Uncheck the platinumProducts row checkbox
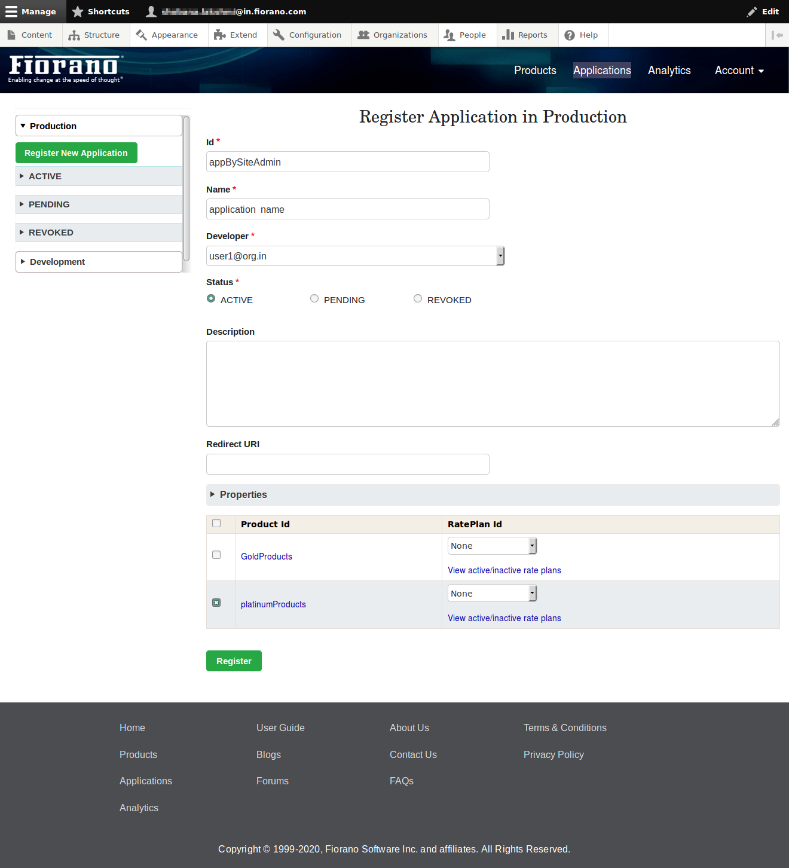Image resolution: width=789 pixels, height=868 pixels. (216, 603)
